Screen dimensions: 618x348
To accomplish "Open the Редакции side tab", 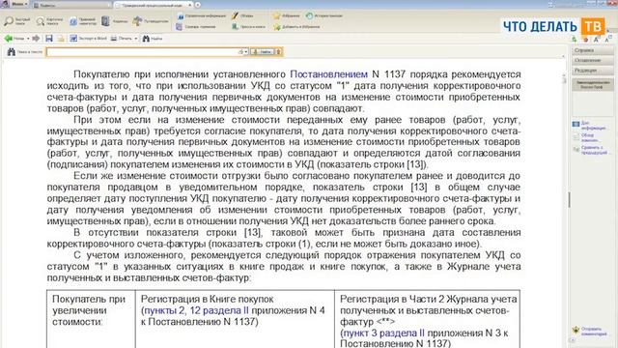I will 592,71.
